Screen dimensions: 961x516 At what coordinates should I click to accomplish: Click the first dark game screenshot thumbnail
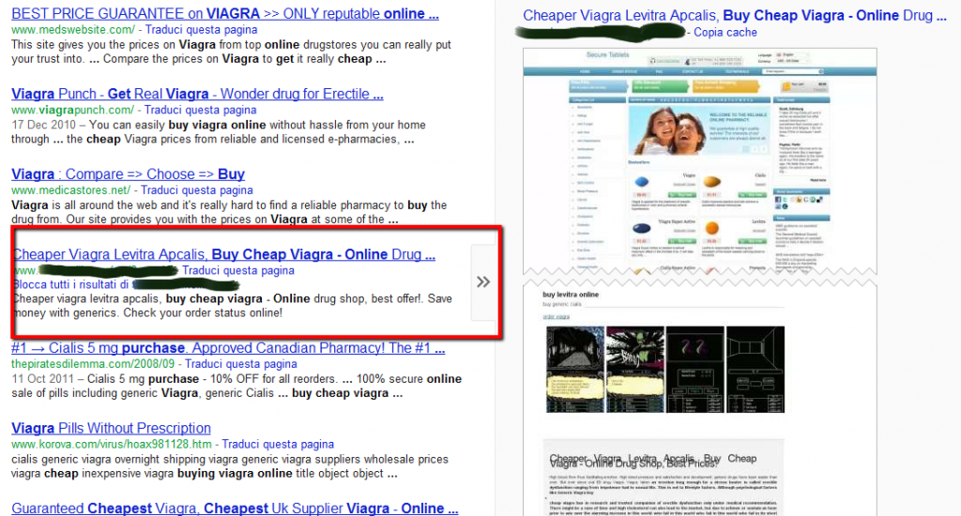click(x=575, y=370)
